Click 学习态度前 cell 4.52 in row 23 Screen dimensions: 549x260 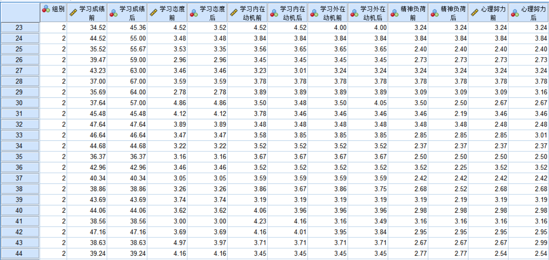coord(167,27)
